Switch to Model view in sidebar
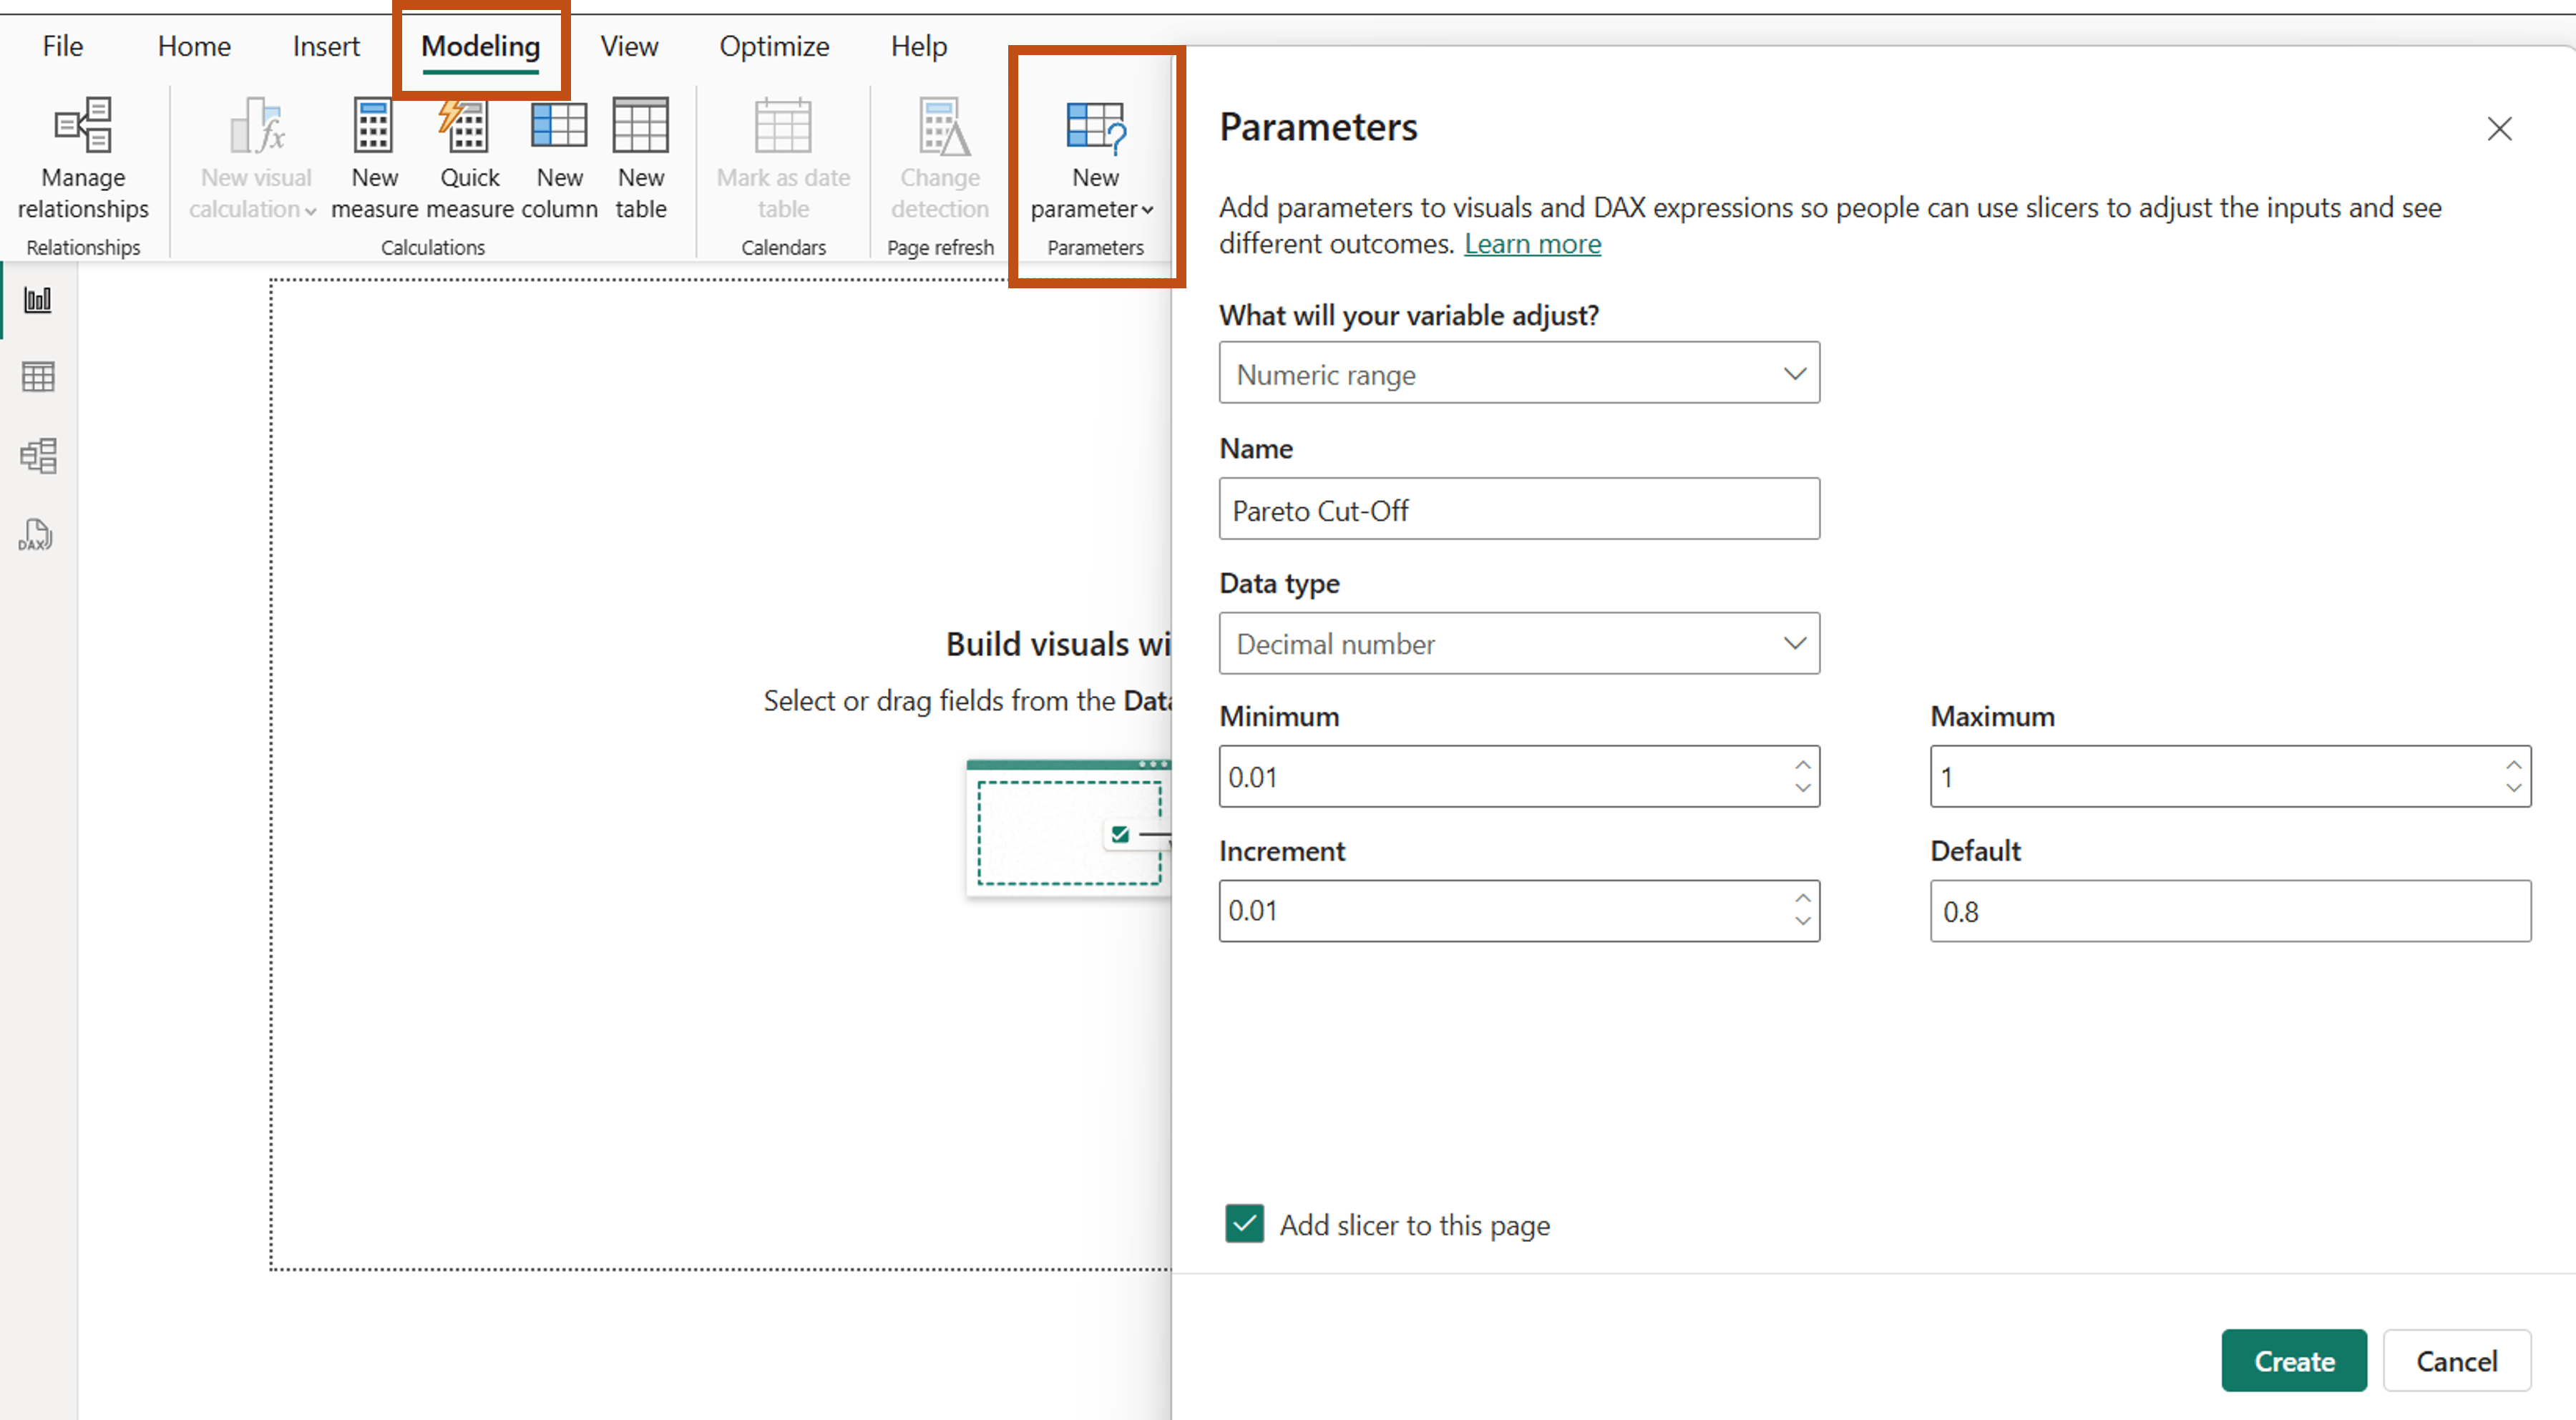 click(x=38, y=456)
